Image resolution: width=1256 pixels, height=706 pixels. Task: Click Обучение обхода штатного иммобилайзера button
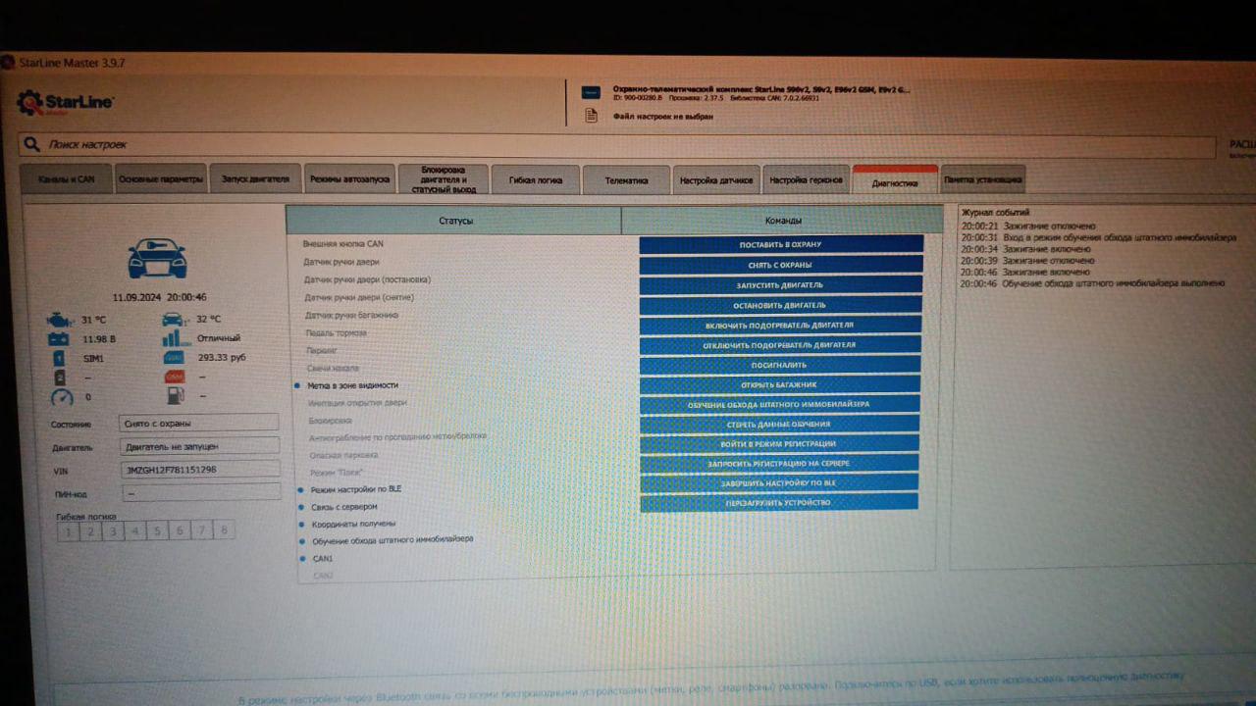(780, 404)
